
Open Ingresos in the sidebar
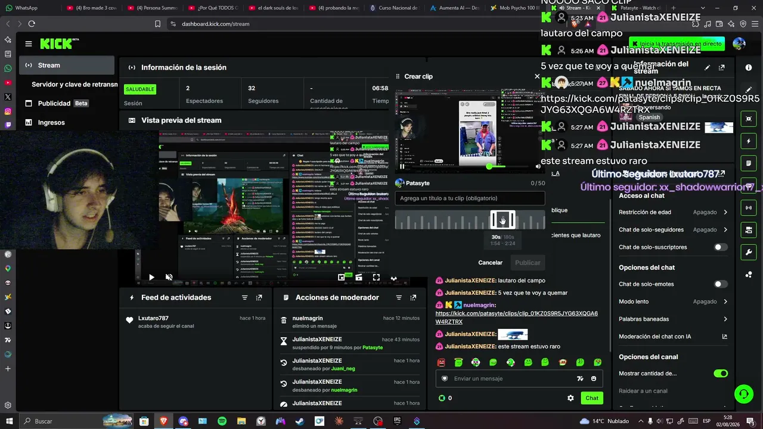tap(45, 122)
